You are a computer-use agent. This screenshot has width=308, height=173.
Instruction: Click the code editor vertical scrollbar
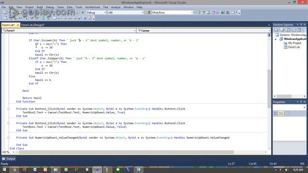click(269, 88)
